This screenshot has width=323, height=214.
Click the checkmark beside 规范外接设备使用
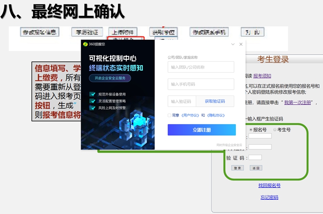tap(92, 94)
